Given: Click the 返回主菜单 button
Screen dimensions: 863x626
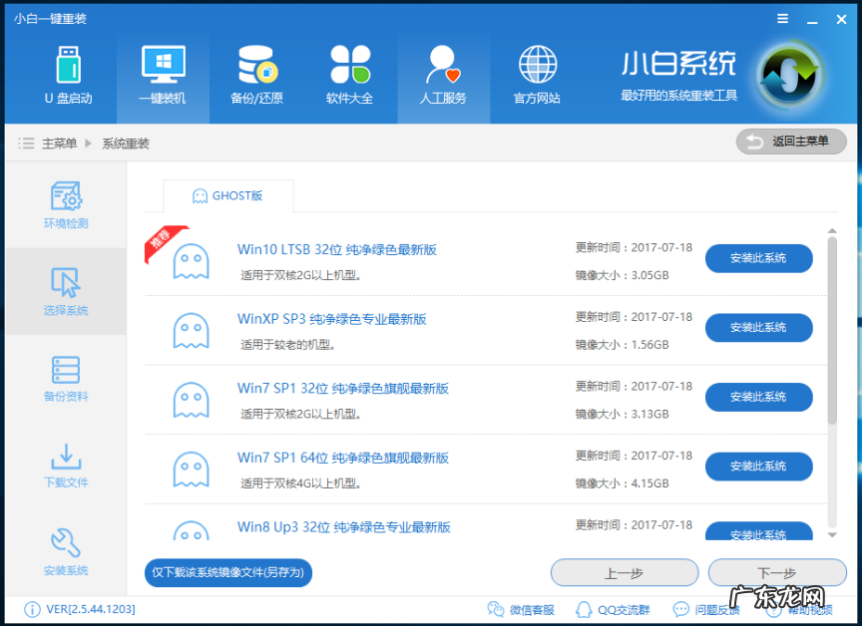Looking at the screenshot, I should point(791,142).
